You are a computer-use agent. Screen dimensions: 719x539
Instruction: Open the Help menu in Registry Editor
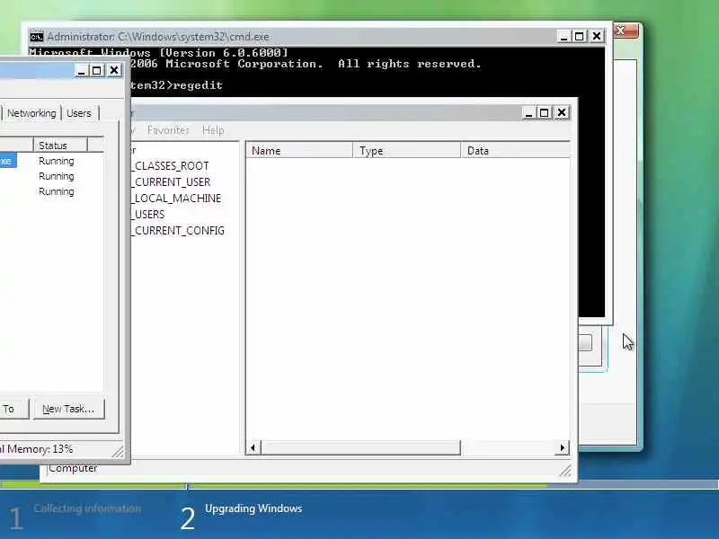(213, 130)
